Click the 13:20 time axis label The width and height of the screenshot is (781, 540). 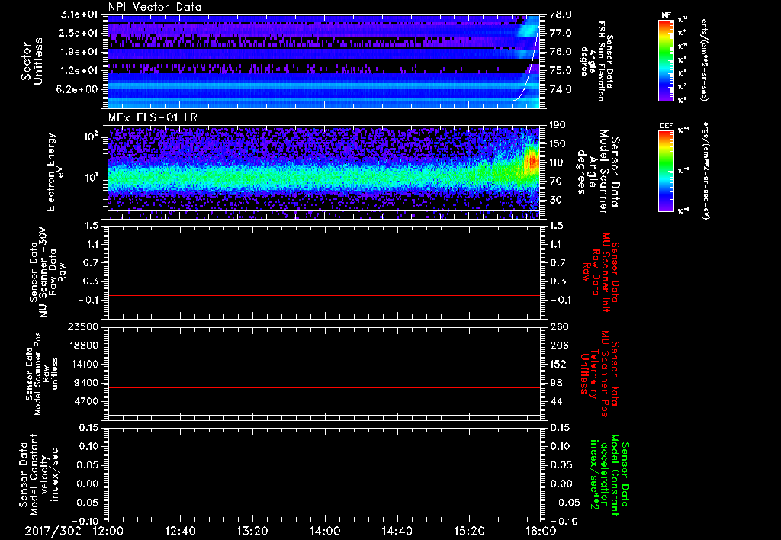tap(252, 531)
